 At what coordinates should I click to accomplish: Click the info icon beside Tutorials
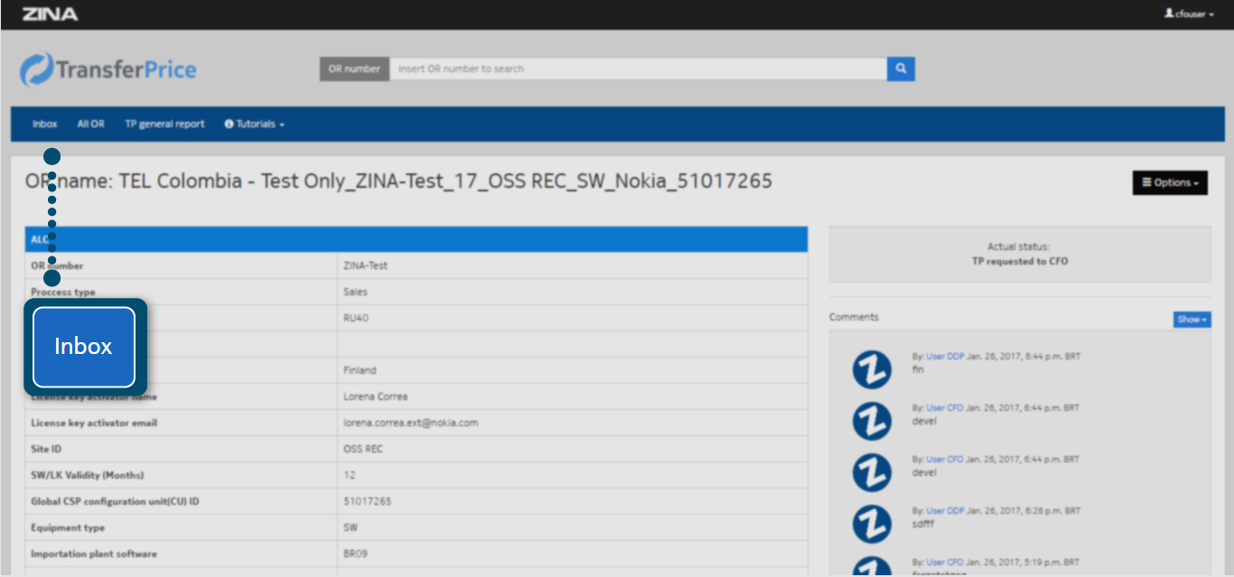[x=229, y=125]
